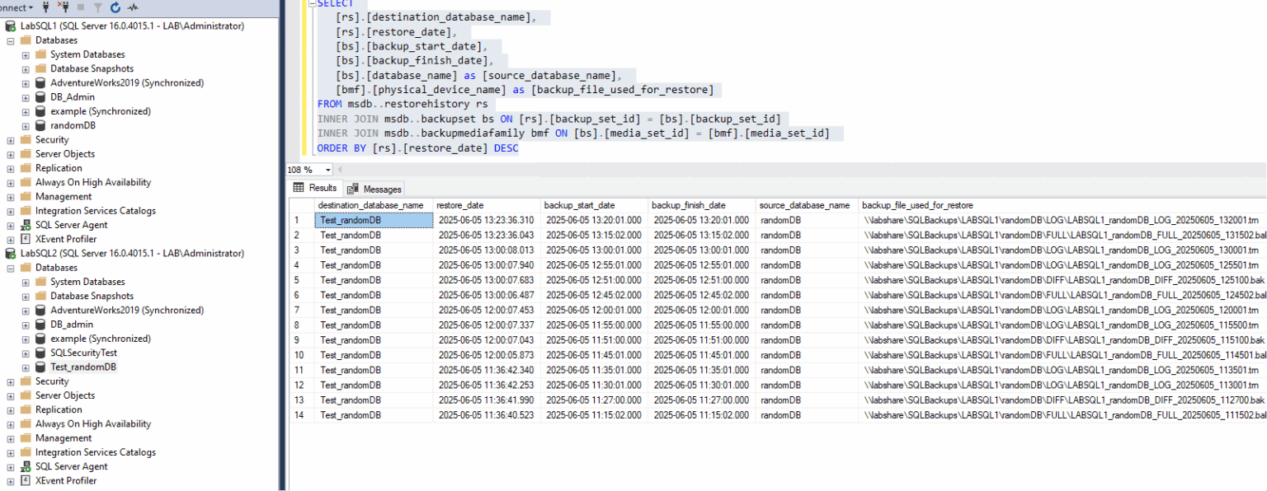Select the Disconnect icon in Object Explorer
This screenshot has height=491, width=1267.
[63, 7]
